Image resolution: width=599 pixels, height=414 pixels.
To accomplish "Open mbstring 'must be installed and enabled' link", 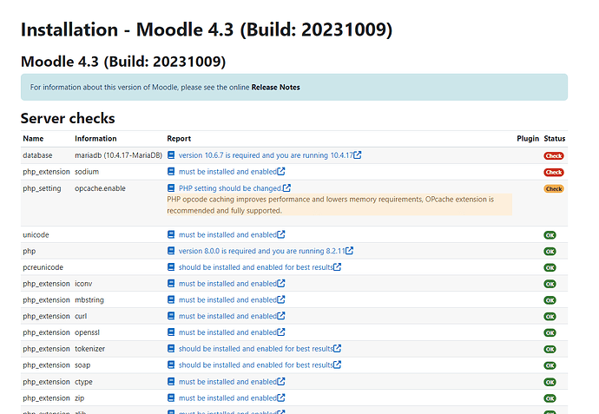I will pos(227,299).
